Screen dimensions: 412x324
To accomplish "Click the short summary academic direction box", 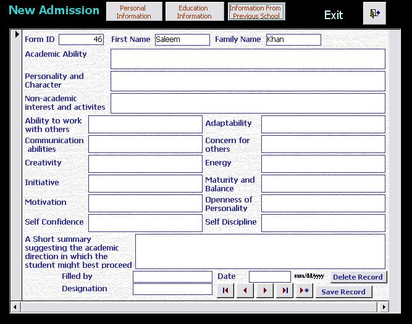I will click(x=260, y=252).
